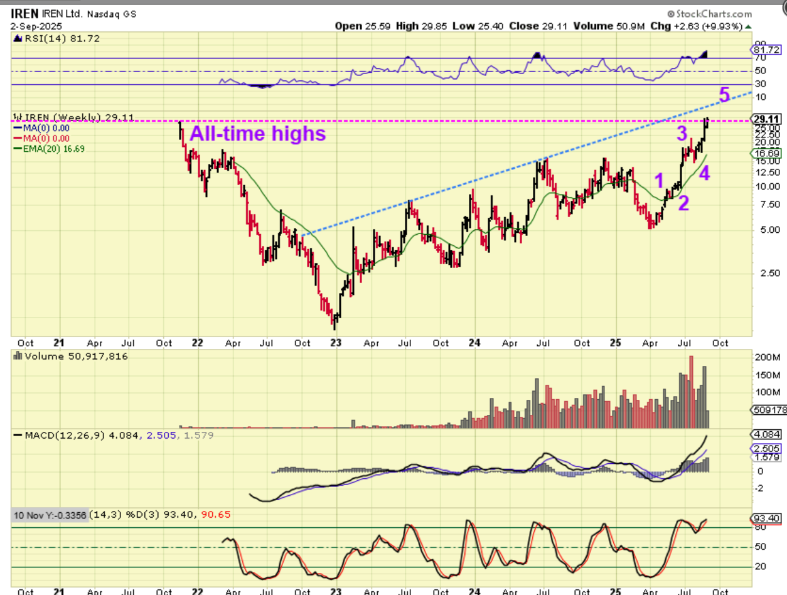Click the IREN ticker symbol heading
Viewport: 787px width, 595px height.
(23, 13)
